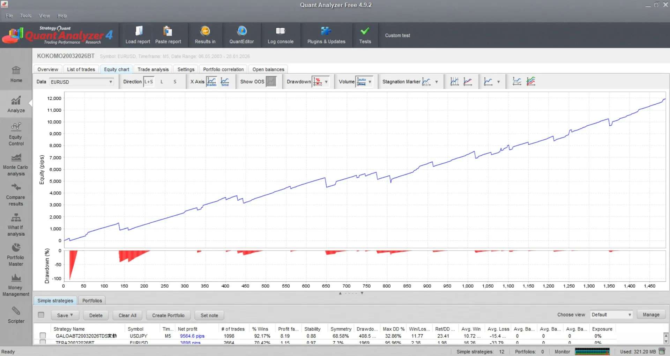Select Short-only direction S
The height and width of the screenshot is (356, 670).
coord(175,82)
